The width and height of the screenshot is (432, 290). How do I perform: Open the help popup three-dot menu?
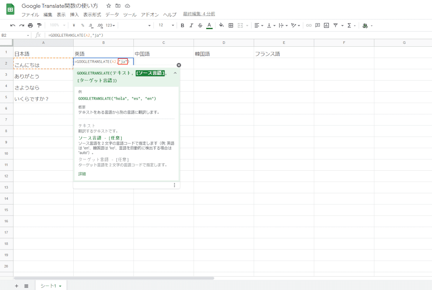point(174,185)
